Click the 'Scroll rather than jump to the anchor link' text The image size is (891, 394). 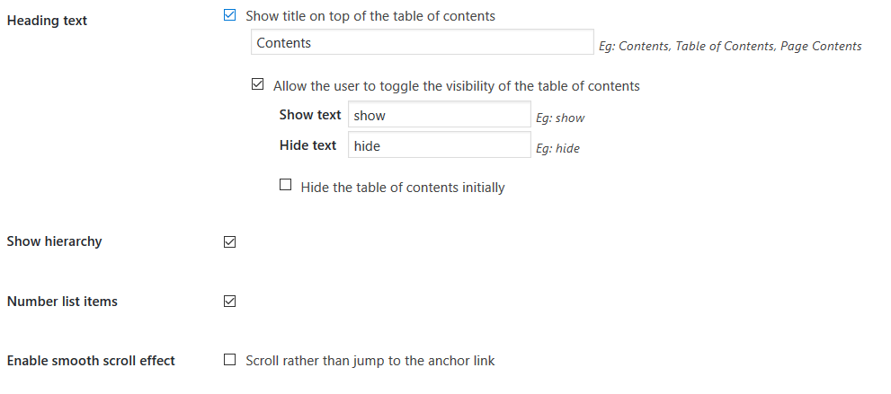[x=370, y=361]
